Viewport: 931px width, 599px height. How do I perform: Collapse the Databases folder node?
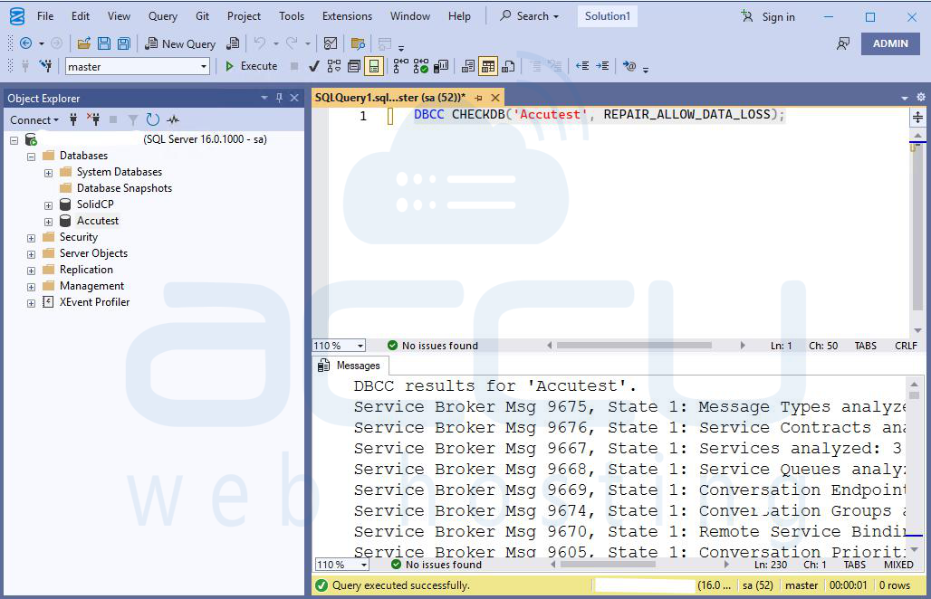pos(31,156)
